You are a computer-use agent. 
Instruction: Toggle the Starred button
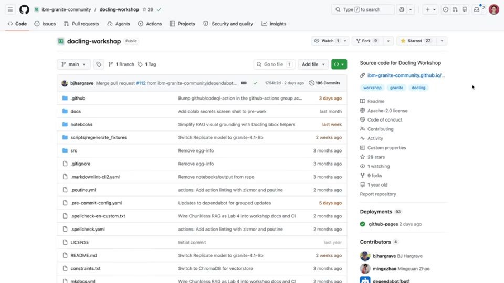point(416,41)
